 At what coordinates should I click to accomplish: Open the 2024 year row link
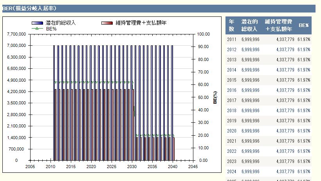click(231, 172)
